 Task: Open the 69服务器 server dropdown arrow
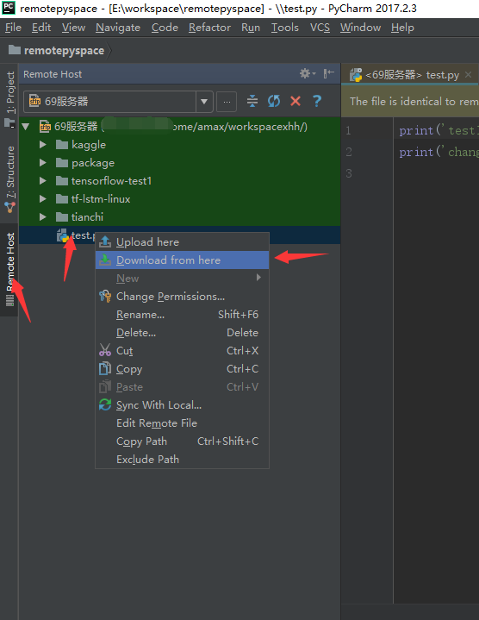pos(204,102)
